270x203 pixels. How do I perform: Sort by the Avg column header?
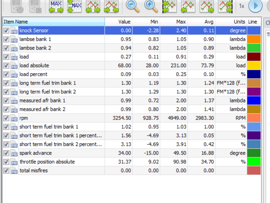[x=201, y=22]
